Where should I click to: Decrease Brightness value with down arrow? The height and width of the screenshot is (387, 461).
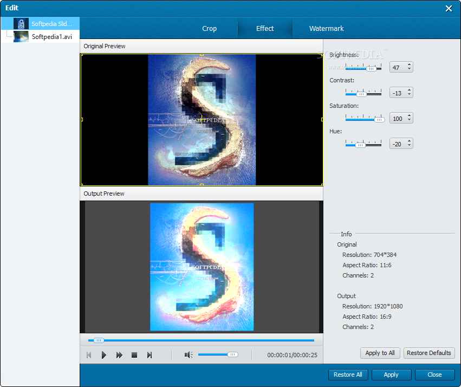click(409, 69)
